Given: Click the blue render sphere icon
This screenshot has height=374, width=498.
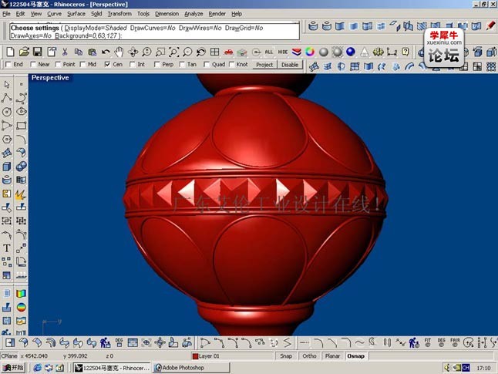Looking at the screenshot, I should click(351, 52).
